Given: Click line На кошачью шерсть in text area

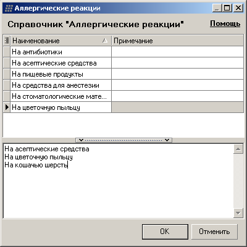Looking at the screenshot, I should [x=36, y=165].
